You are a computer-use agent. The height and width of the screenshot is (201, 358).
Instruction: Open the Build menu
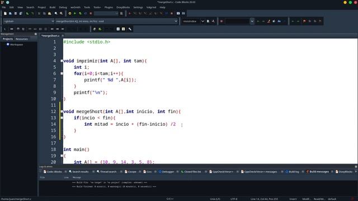[53, 7]
